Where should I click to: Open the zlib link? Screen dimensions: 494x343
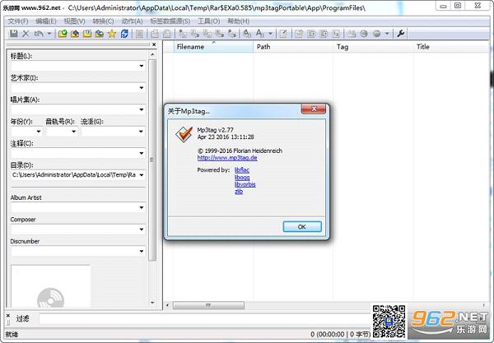click(x=239, y=192)
